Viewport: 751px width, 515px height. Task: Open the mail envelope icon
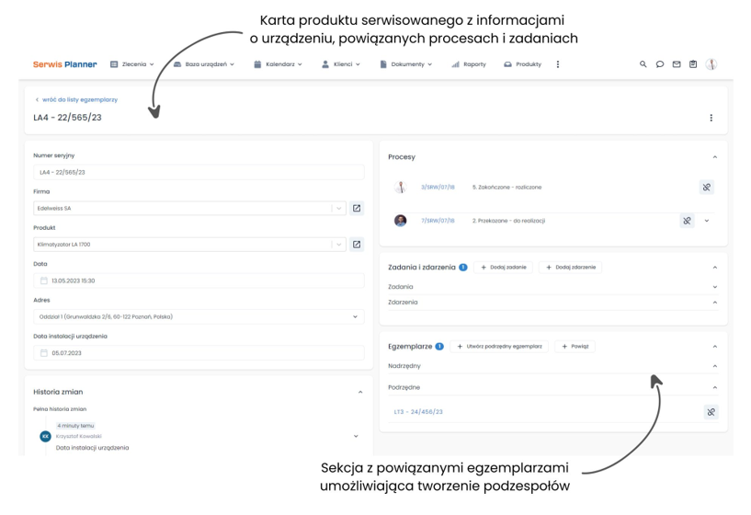click(x=677, y=64)
